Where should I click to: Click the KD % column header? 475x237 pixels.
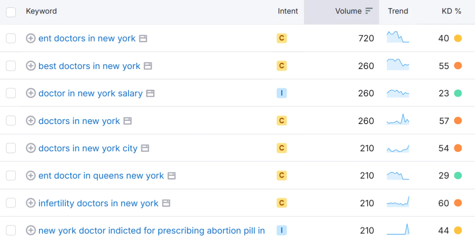click(452, 11)
